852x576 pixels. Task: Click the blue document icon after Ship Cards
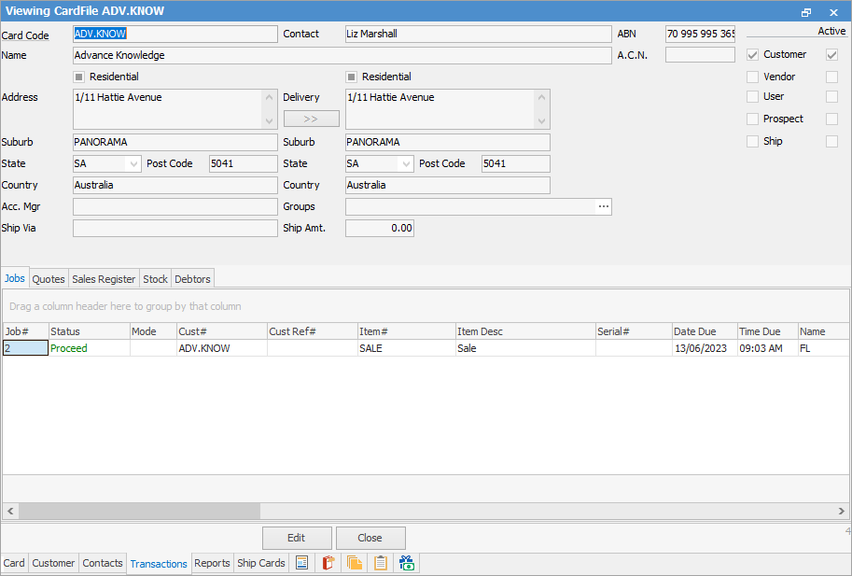point(301,563)
